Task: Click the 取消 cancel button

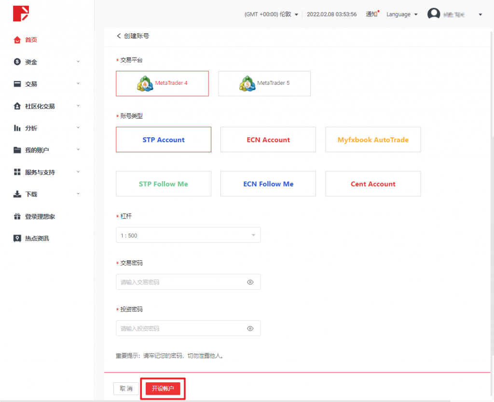Action: 126,389
